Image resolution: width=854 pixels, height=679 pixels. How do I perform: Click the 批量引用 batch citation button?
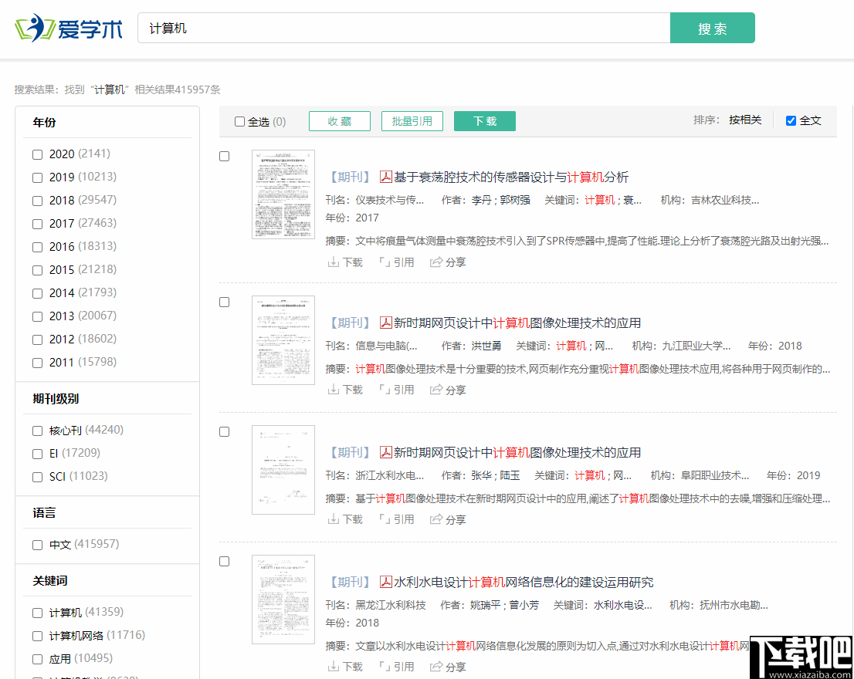pyautogui.click(x=412, y=121)
